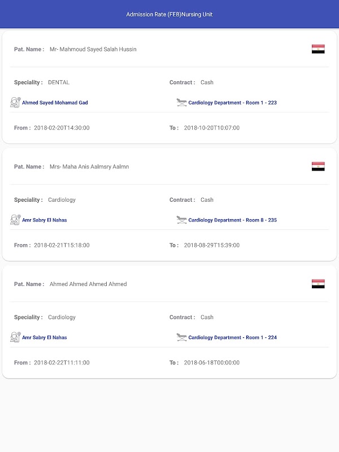The width and height of the screenshot is (339, 452).
Task: Click the Admission Rate (FEB) Nursing Unit title
Action: [x=169, y=14]
